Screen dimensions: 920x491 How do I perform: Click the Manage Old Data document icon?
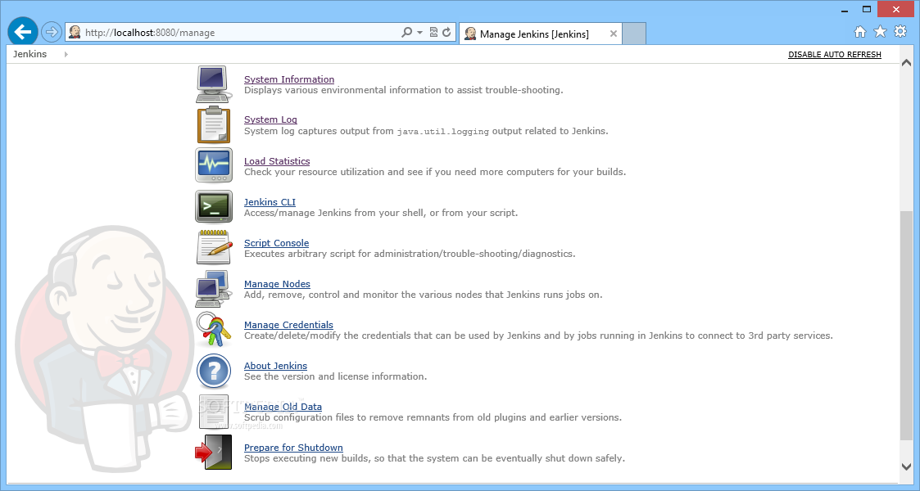tap(214, 412)
